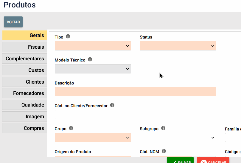The width and height of the screenshot is (241, 163).
Task: Click the green Salvar button
Action: tap(180, 161)
